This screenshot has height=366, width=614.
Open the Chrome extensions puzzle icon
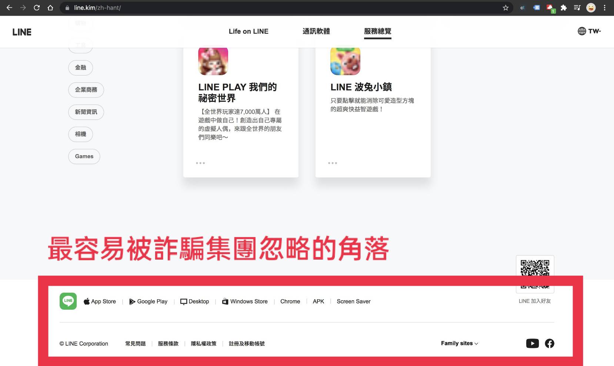pos(564,7)
